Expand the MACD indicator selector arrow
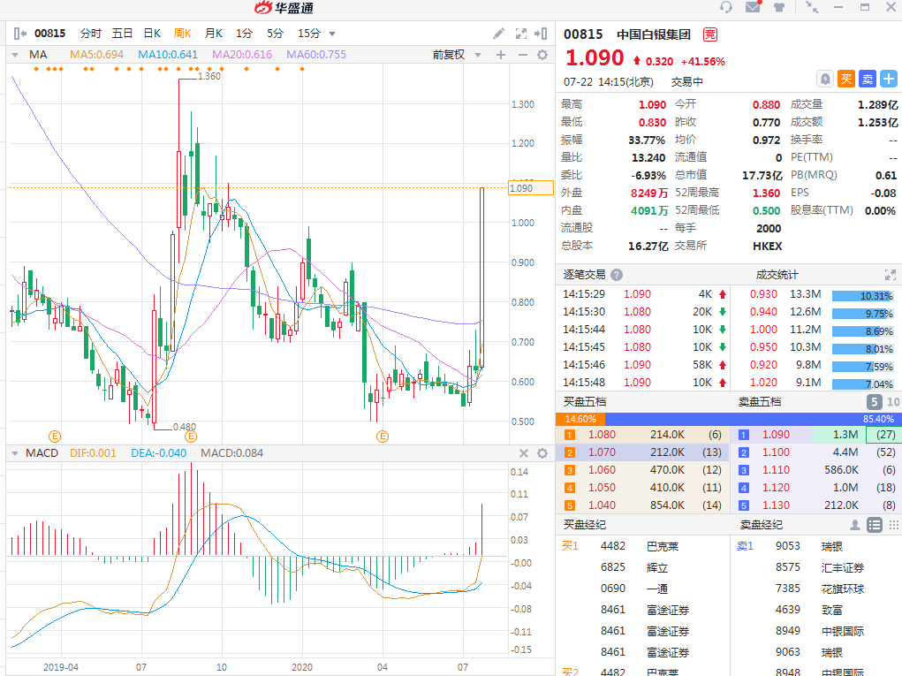 point(15,453)
